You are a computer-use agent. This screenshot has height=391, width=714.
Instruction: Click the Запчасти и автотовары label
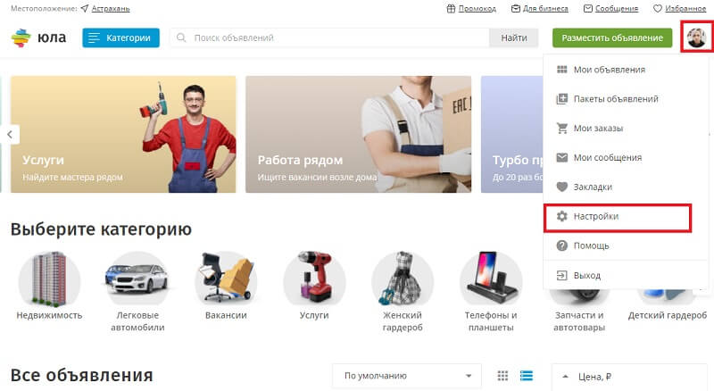coord(579,321)
